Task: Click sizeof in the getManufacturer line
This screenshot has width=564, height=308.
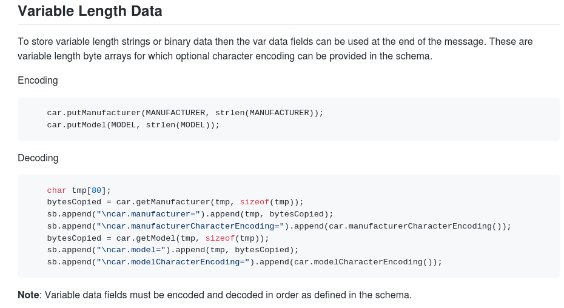Action: tap(255, 202)
